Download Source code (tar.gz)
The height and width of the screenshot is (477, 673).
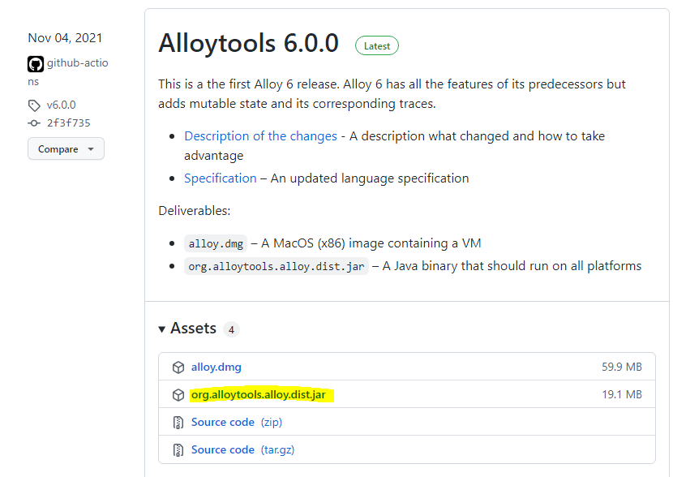coord(243,449)
